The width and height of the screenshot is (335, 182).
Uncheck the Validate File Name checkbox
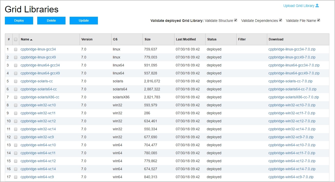(319, 20)
